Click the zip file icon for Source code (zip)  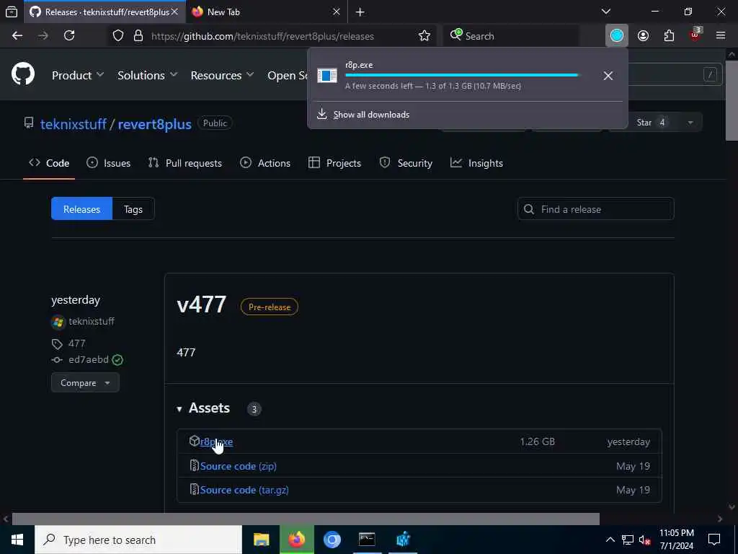(194, 465)
